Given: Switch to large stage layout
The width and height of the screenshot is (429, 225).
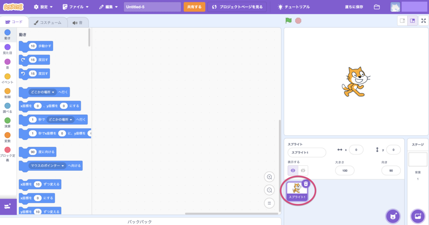Looking at the screenshot, I should click(412, 21).
